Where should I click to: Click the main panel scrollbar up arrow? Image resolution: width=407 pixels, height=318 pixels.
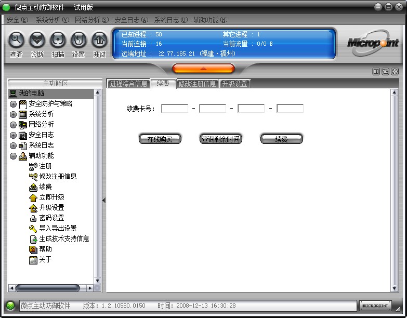[x=395, y=92]
